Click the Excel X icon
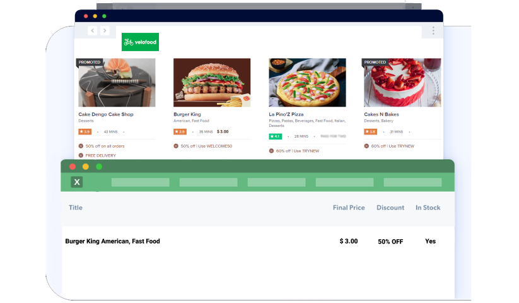The height and width of the screenshot is (303, 519). point(77,182)
